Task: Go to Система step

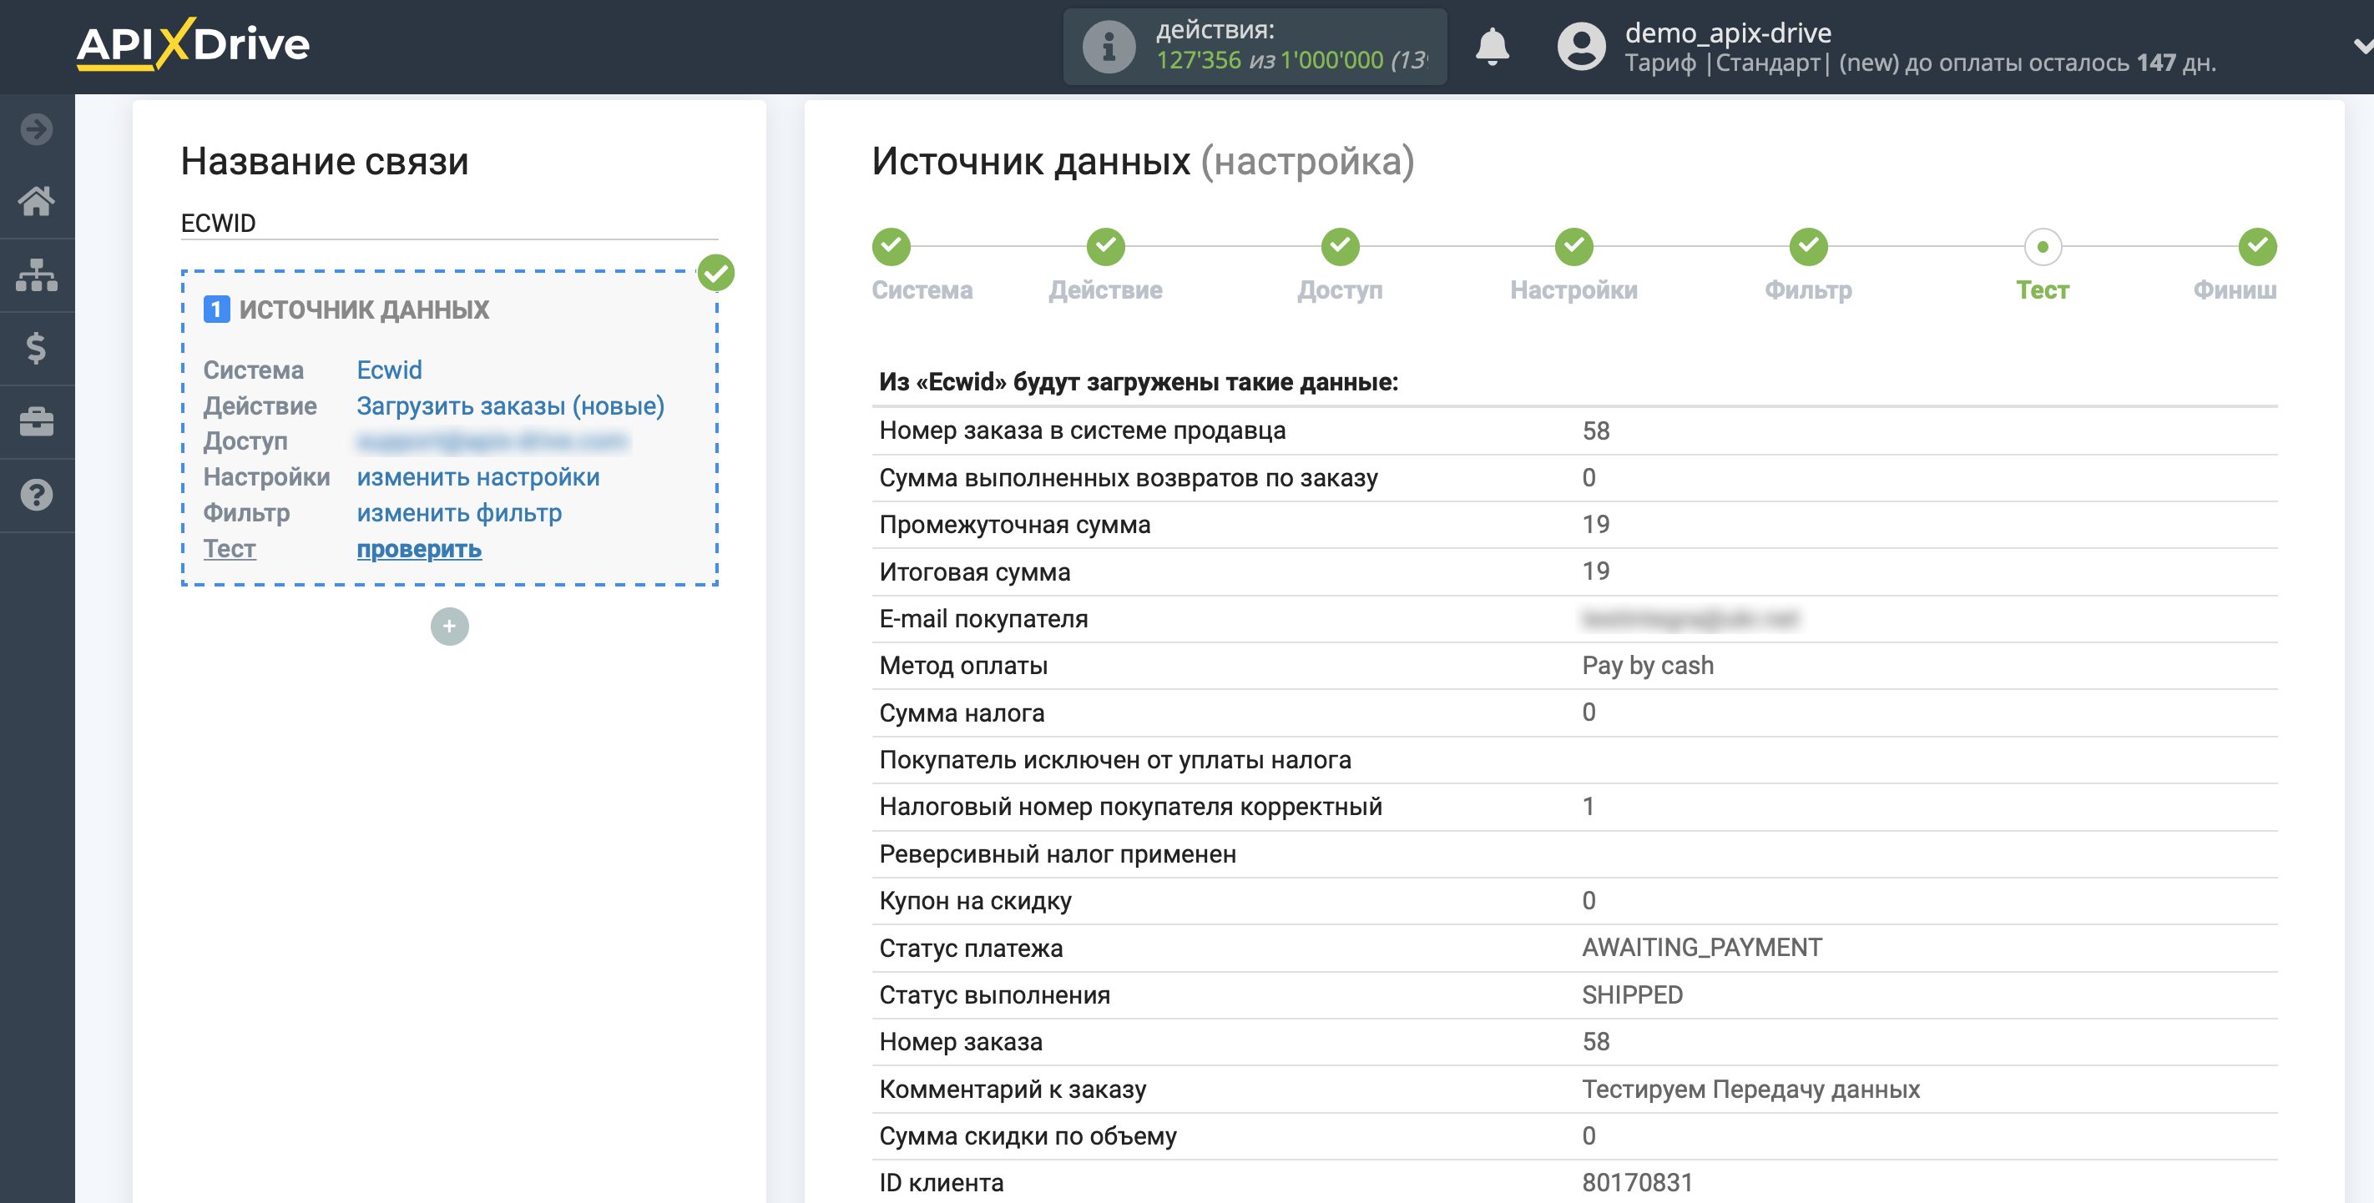Action: pos(892,246)
